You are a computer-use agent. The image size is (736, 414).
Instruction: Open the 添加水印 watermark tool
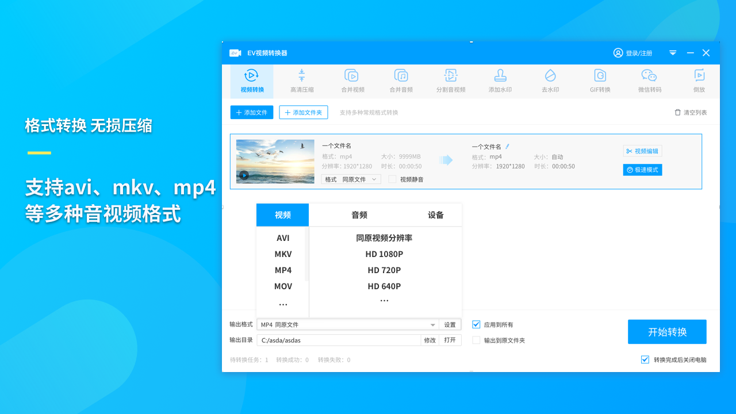coord(500,80)
